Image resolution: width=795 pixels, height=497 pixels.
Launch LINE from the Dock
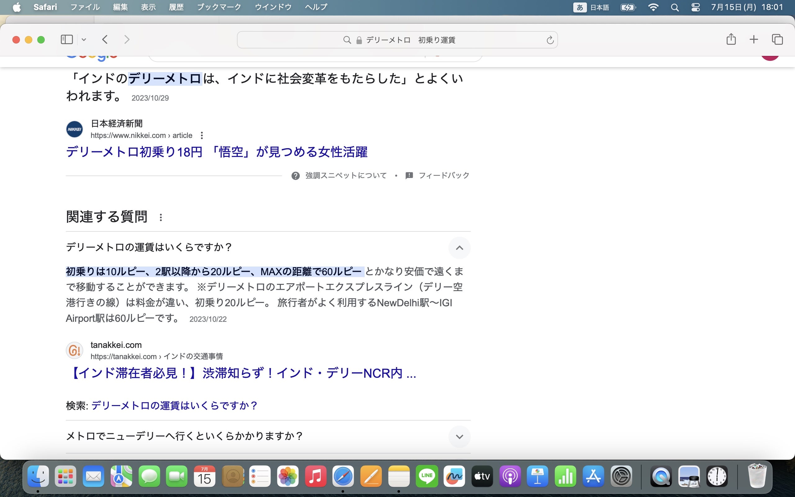427,476
